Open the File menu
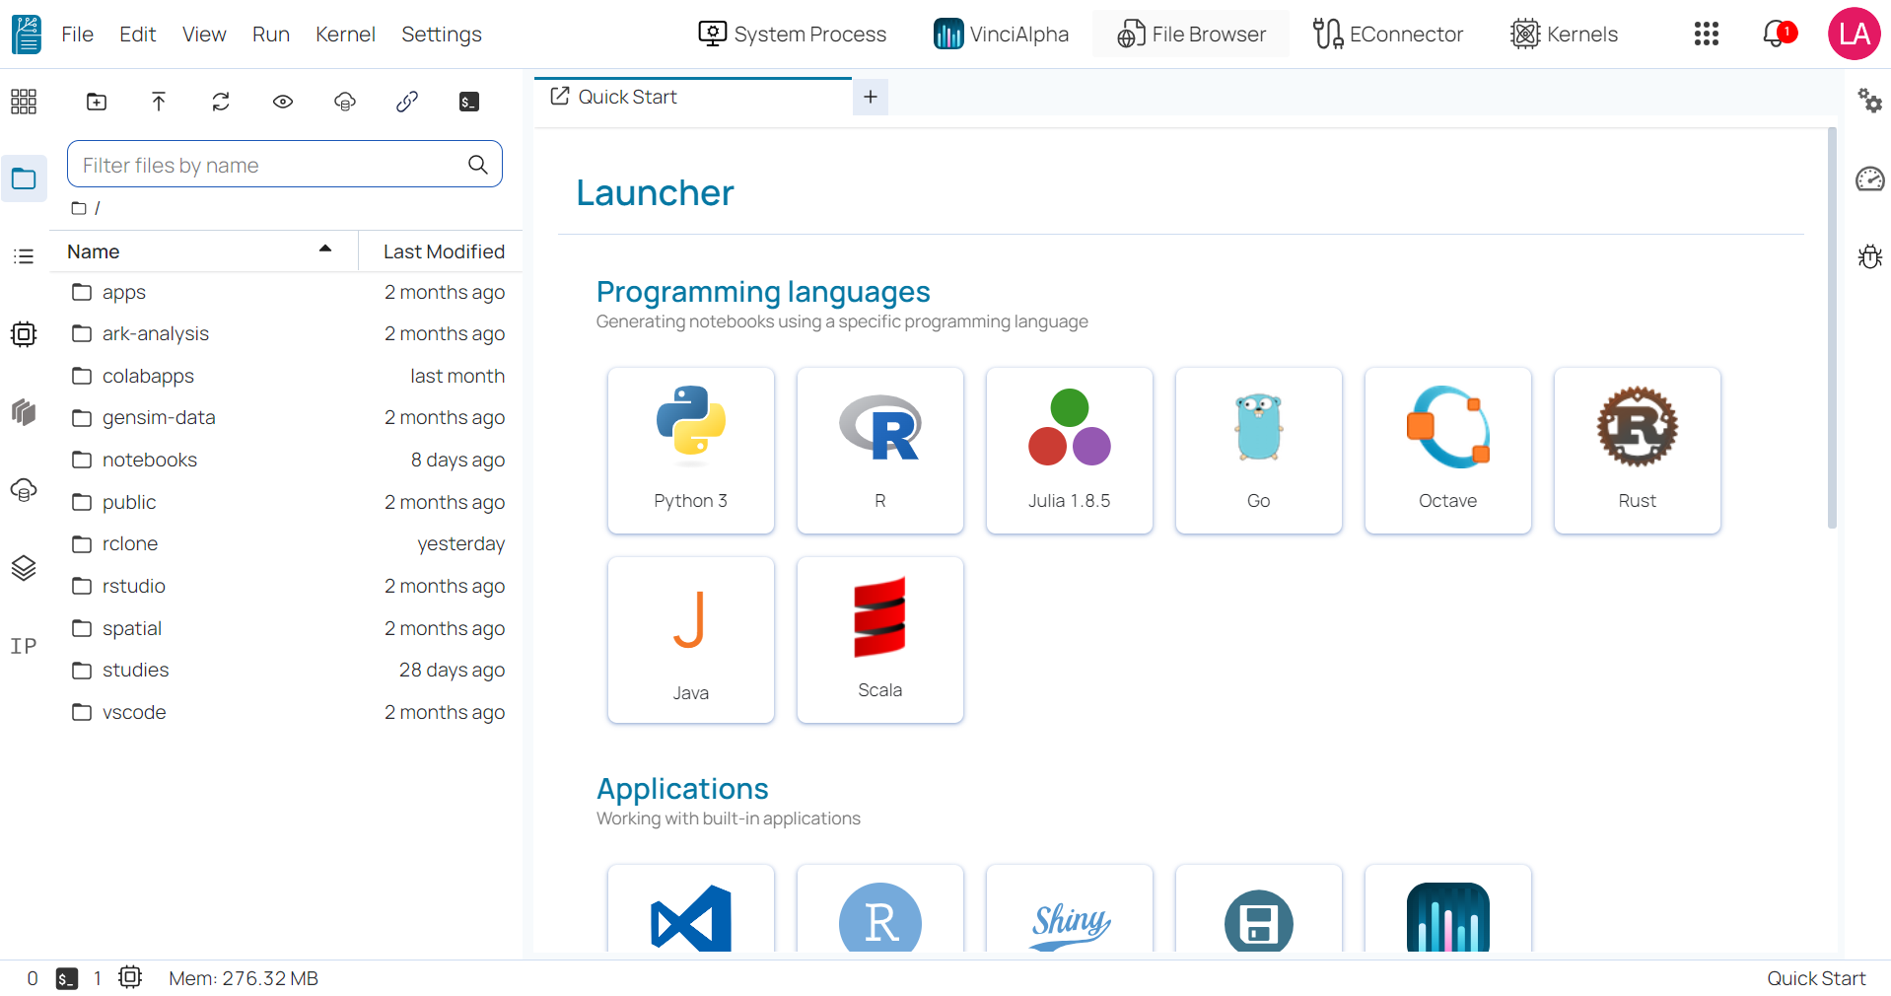The height and width of the screenshot is (996, 1891). point(77,35)
